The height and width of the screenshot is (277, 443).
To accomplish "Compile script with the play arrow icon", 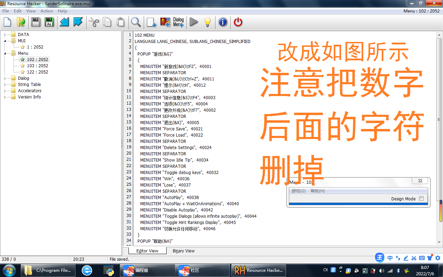I will click(x=194, y=22).
